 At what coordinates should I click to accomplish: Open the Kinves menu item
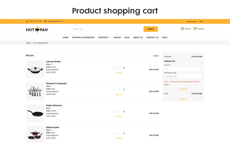click(x=117, y=38)
